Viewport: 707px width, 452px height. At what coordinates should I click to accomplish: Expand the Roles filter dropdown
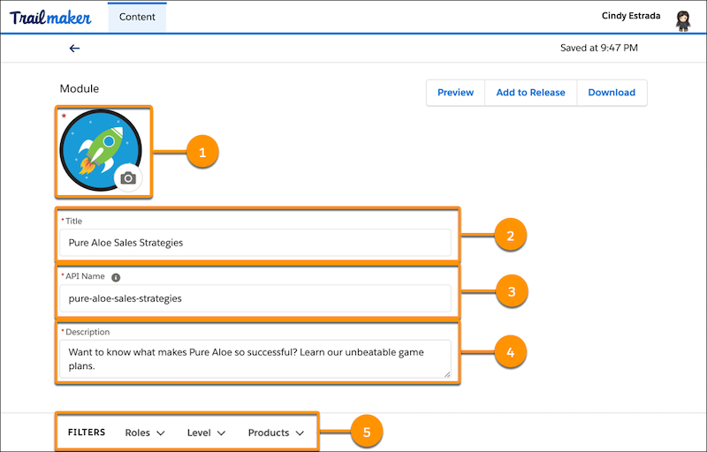tap(145, 433)
